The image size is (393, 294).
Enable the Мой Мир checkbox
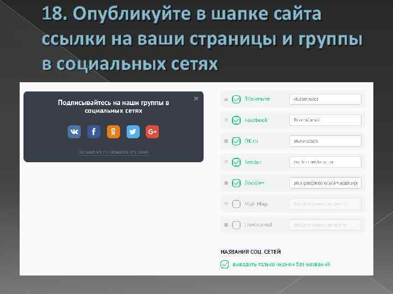(236, 204)
